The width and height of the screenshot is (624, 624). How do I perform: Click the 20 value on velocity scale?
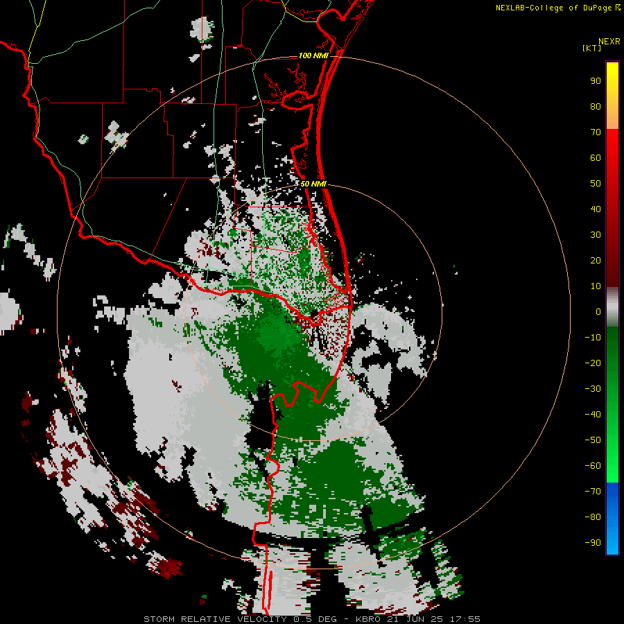[x=596, y=261]
